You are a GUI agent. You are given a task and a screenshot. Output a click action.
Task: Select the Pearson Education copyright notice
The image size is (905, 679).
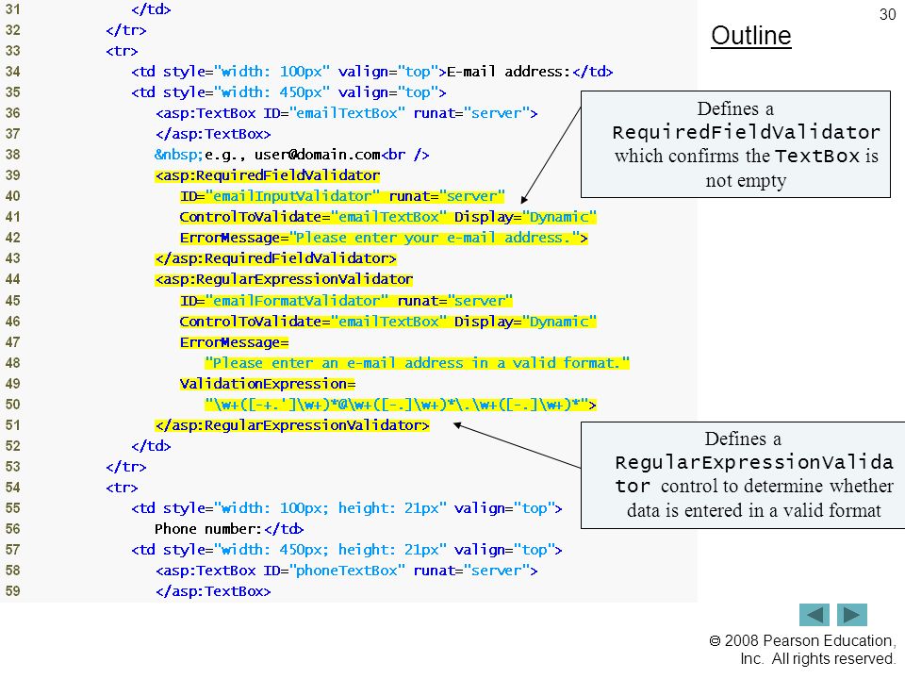802,650
